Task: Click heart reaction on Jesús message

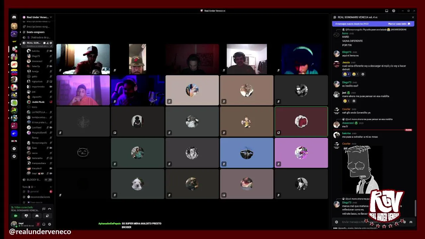Action: coord(346,74)
